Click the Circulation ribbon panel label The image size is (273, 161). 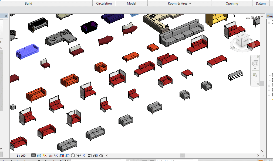click(x=104, y=3)
